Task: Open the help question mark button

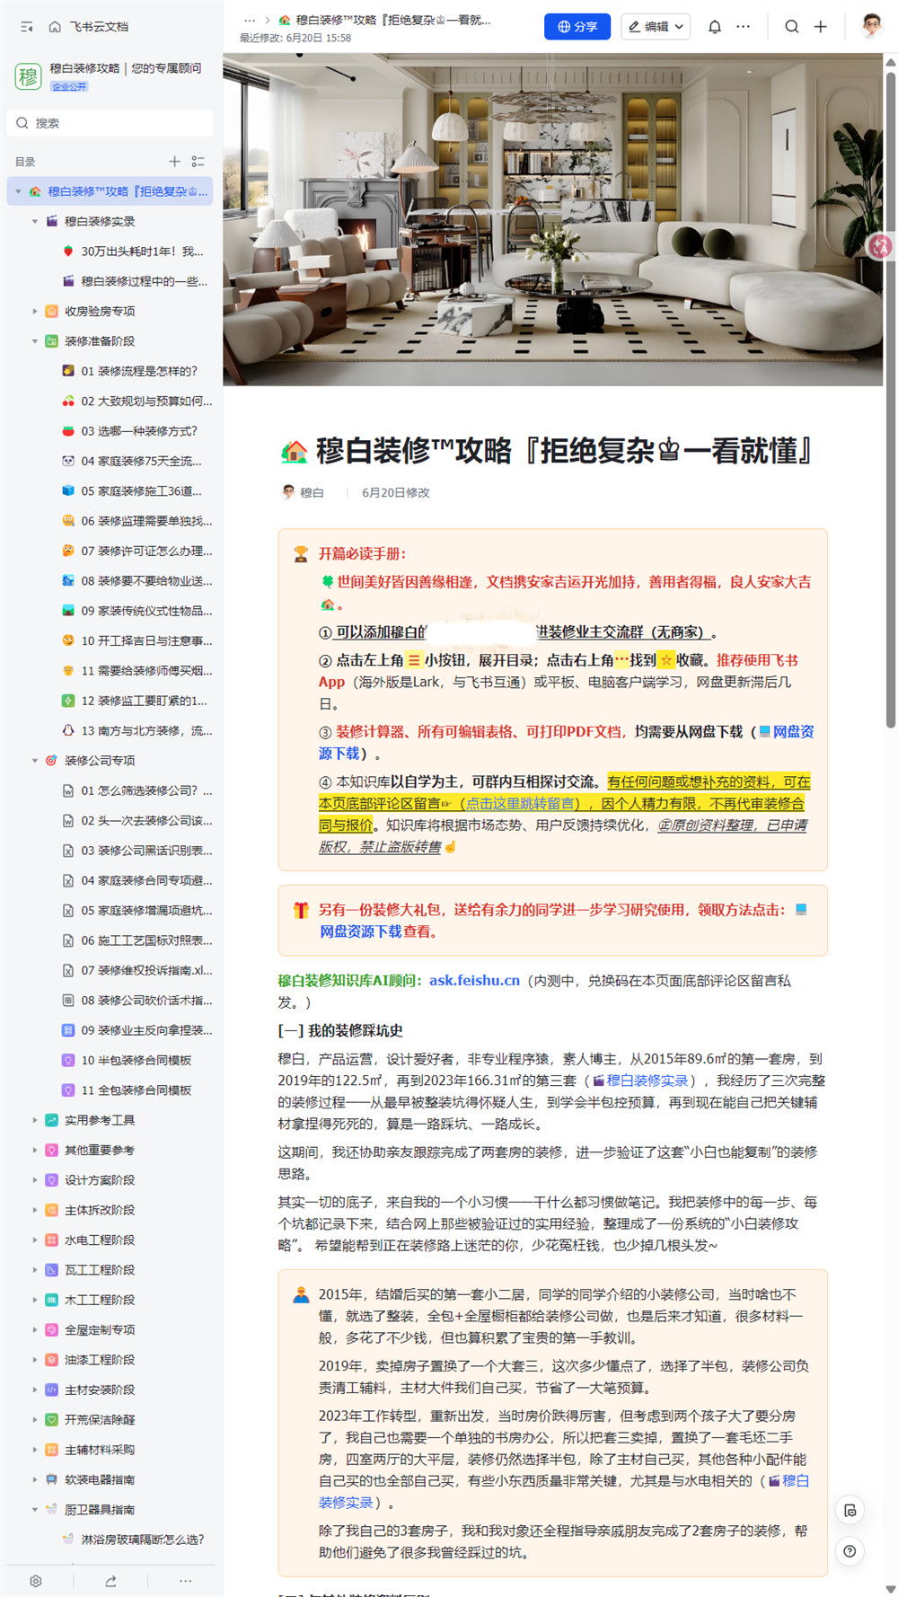Action: 850,1551
